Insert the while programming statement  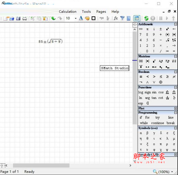(x=144, y=123)
